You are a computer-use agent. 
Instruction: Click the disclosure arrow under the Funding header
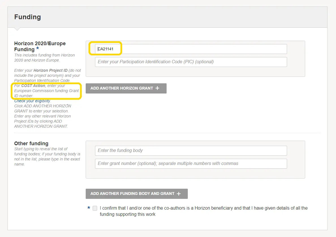(x=17, y=29)
